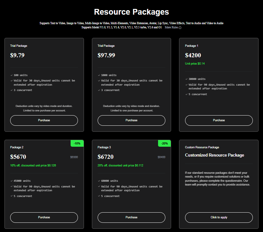
Task: Purchase Package 1 for $4200
Action: click(x=219, y=120)
